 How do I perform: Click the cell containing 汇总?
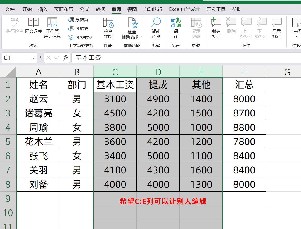click(244, 85)
